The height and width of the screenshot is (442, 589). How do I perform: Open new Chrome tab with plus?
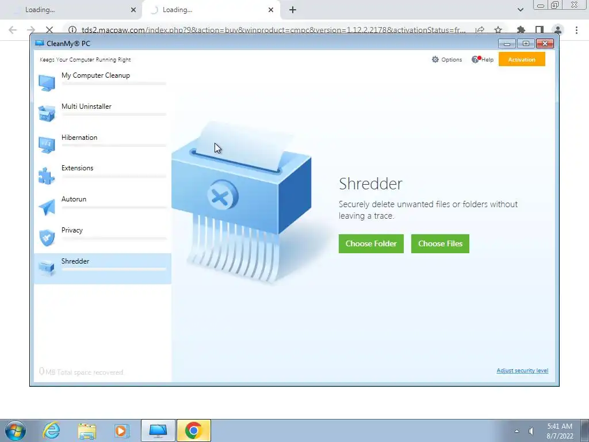(x=293, y=10)
